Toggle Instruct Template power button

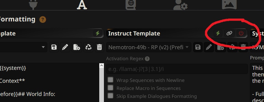[241, 33]
